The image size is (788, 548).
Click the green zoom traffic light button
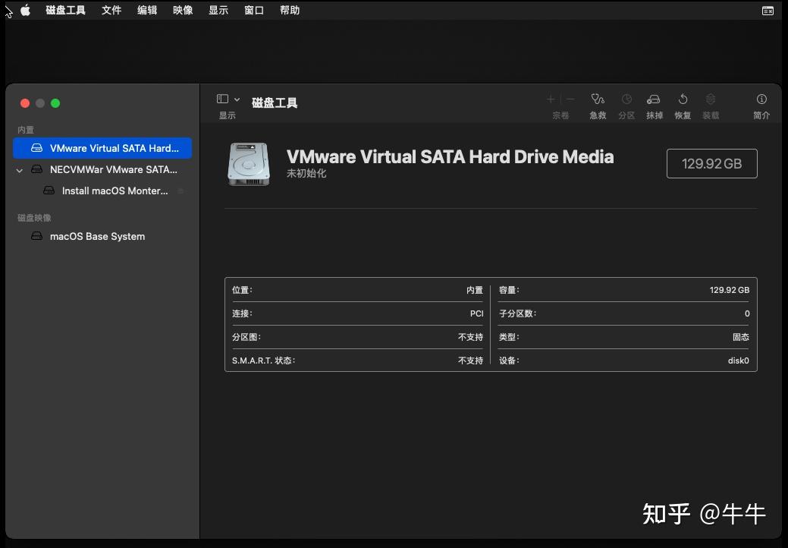(55, 102)
